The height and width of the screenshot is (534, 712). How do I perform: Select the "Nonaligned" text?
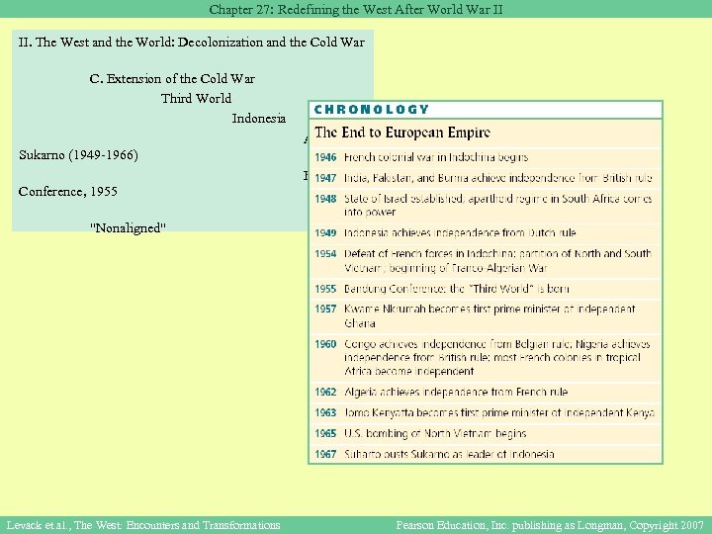(128, 227)
